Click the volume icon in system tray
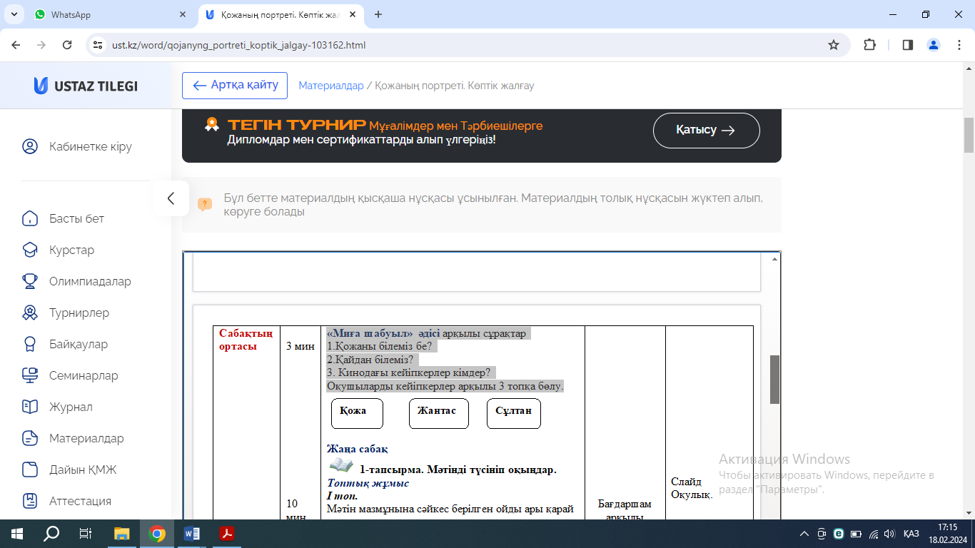This screenshot has width=975, height=548. point(889,534)
